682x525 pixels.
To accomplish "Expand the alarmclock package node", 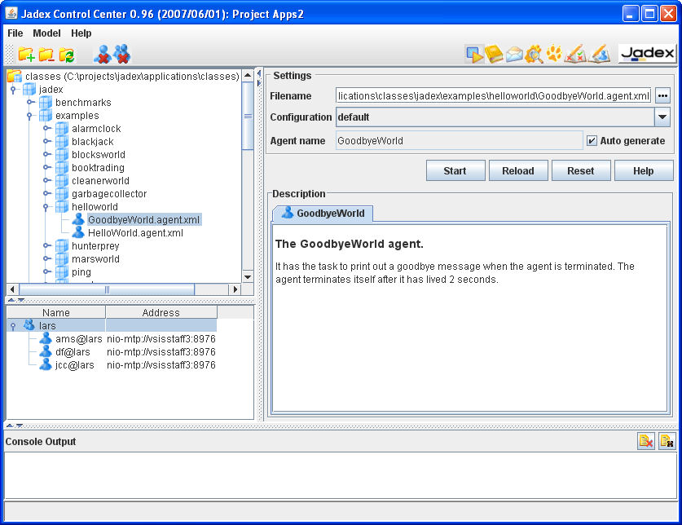I will tap(46, 129).
